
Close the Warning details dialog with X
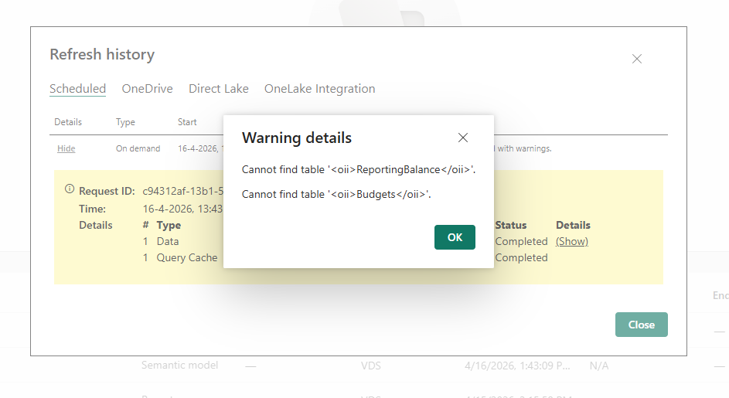(463, 138)
